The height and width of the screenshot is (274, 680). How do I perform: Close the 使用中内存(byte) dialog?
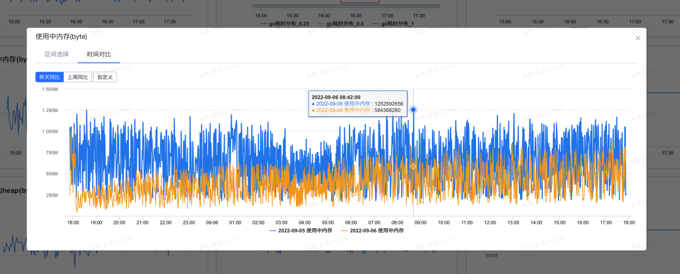(x=637, y=38)
